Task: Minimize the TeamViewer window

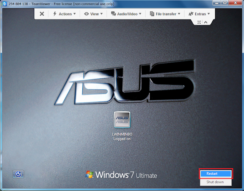Action: point(217,3)
